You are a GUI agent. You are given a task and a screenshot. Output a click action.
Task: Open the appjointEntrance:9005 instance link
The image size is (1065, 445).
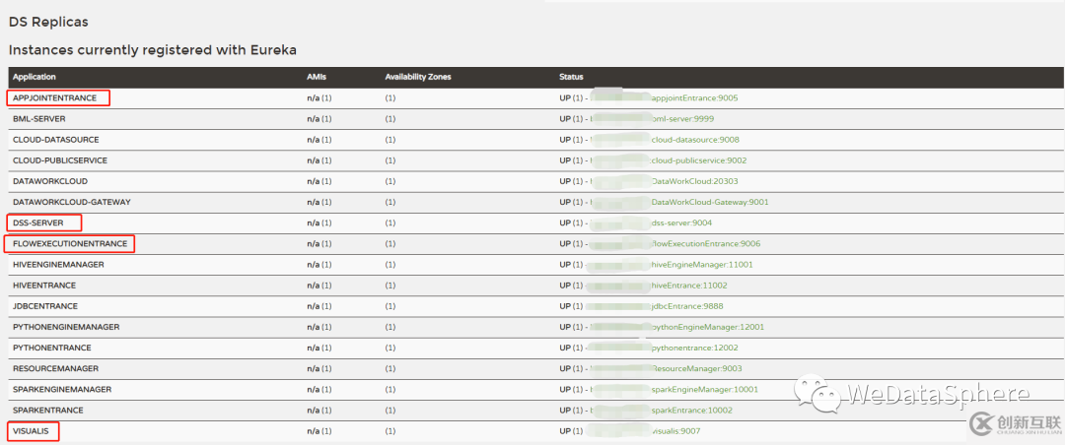tap(694, 98)
